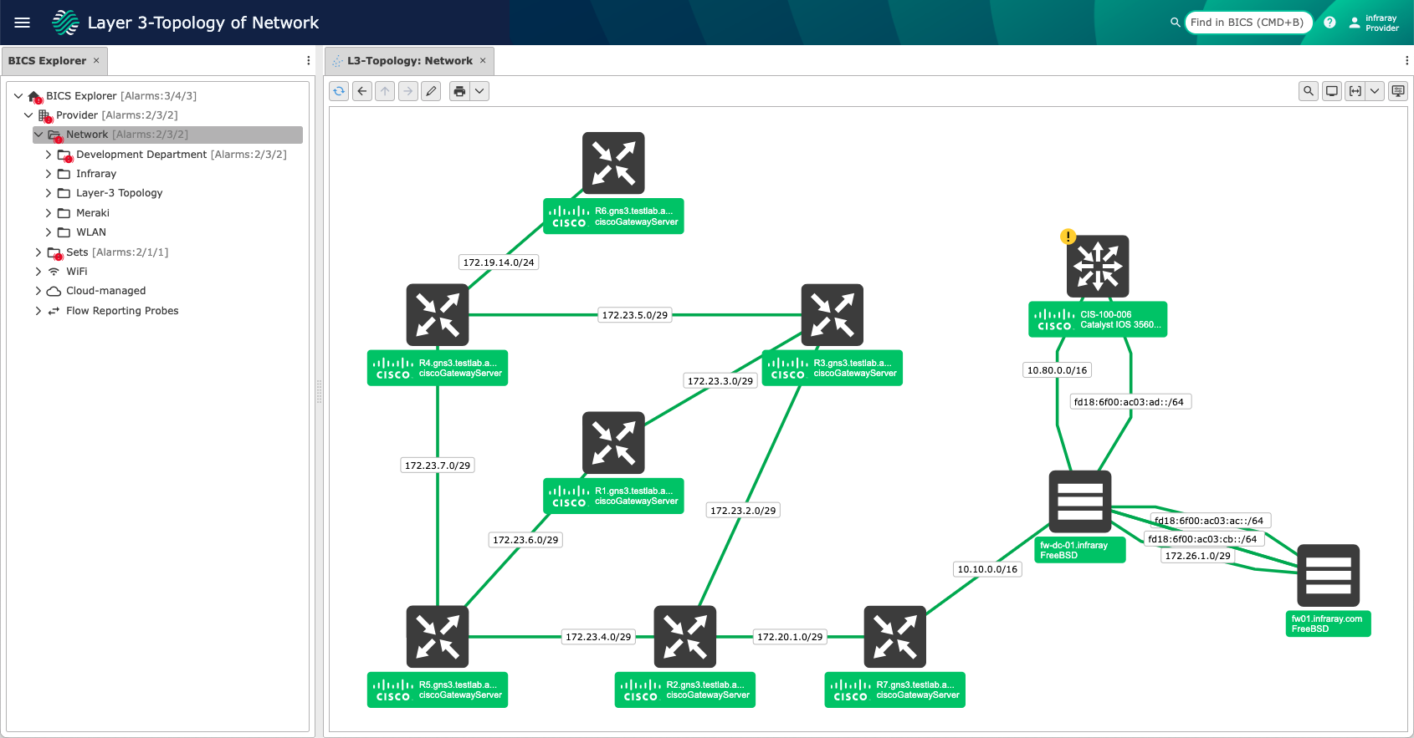
Task: Click the R2 router node icon
Action: pyautogui.click(x=685, y=637)
